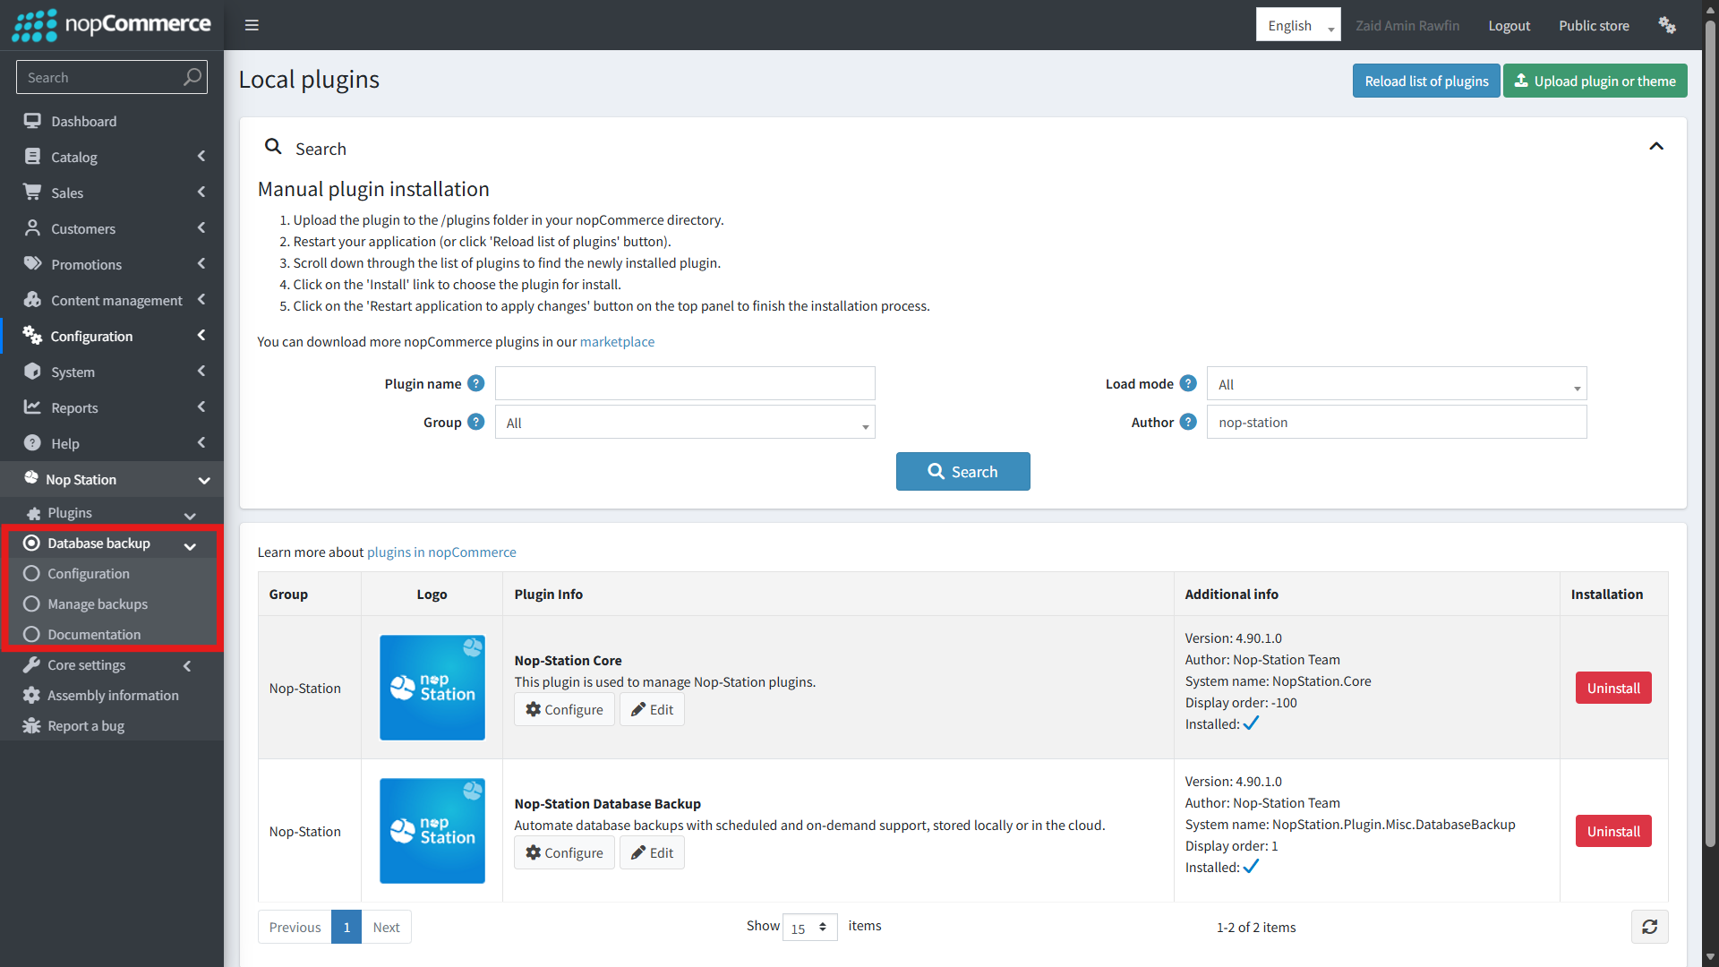Viewport: 1719px width, 967px height.
Task: Click the Nop-Station Database Backup plugin logo
Action: (x=432, y=831)
